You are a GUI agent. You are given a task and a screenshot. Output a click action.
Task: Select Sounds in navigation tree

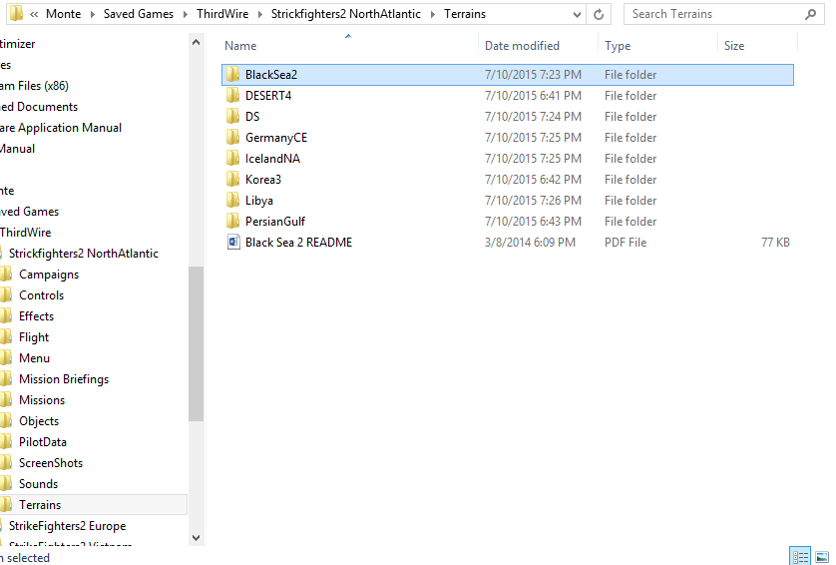coord(38,484)
